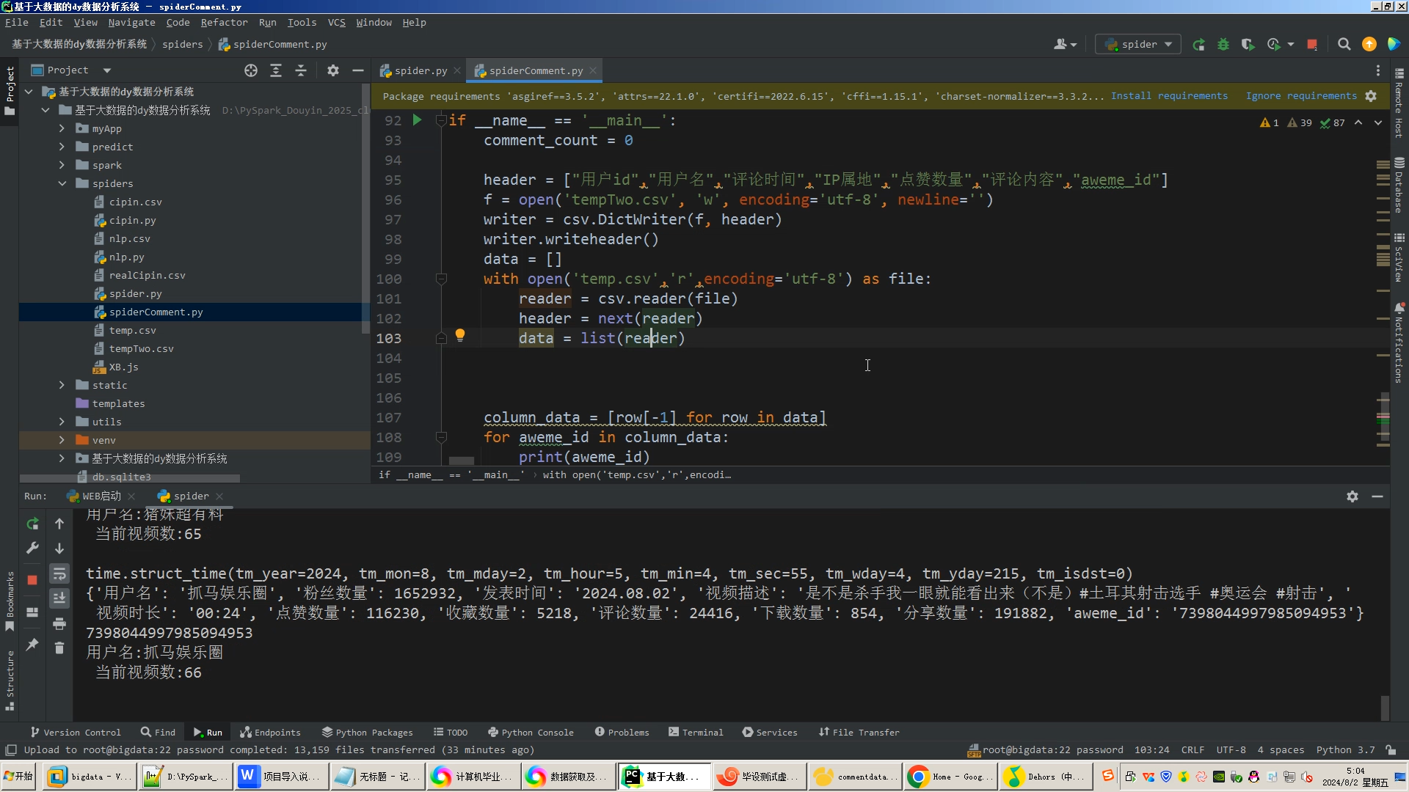Click Collapse All icon in Project panel
This screenshot has height=792, width=1409.
(301, 70)
